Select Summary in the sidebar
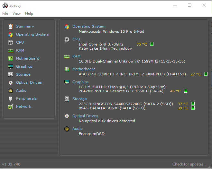Screen dimensions: 212x169 pyautogui.click(x=25, y=26)
